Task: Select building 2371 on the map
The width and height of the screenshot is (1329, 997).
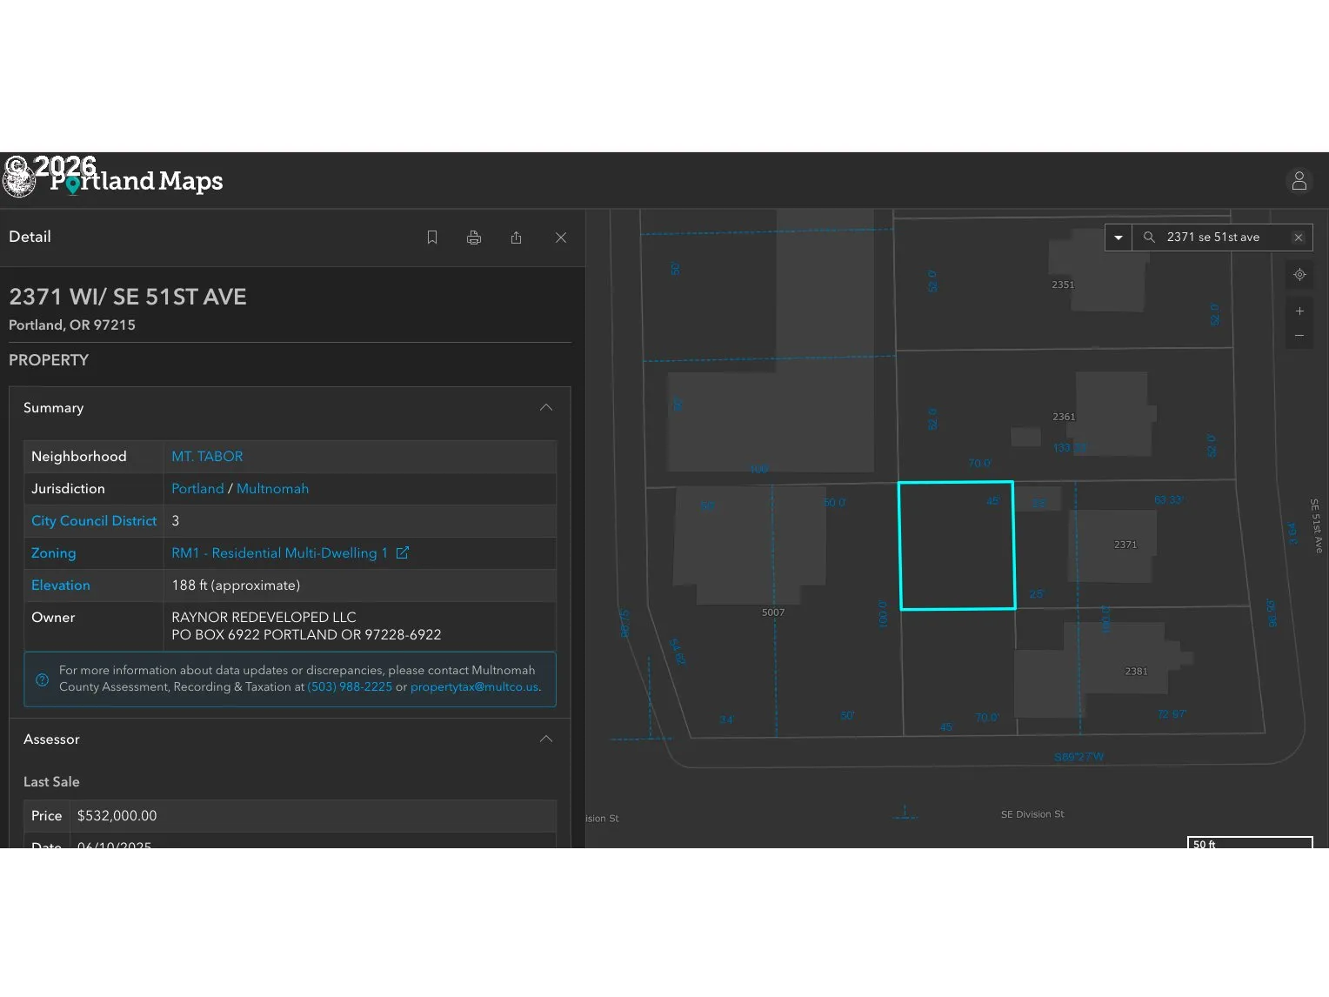Action: pos(1113,546)
